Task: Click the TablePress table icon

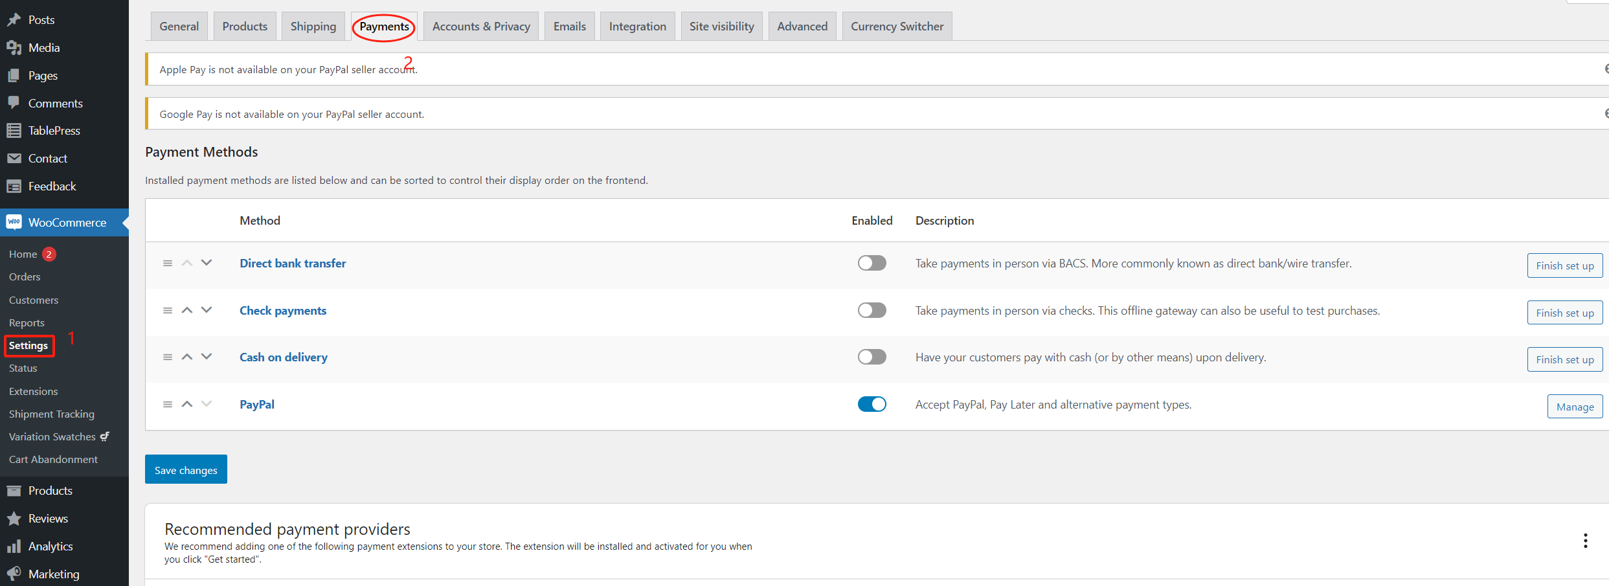Action: click(x=14, y=131)
